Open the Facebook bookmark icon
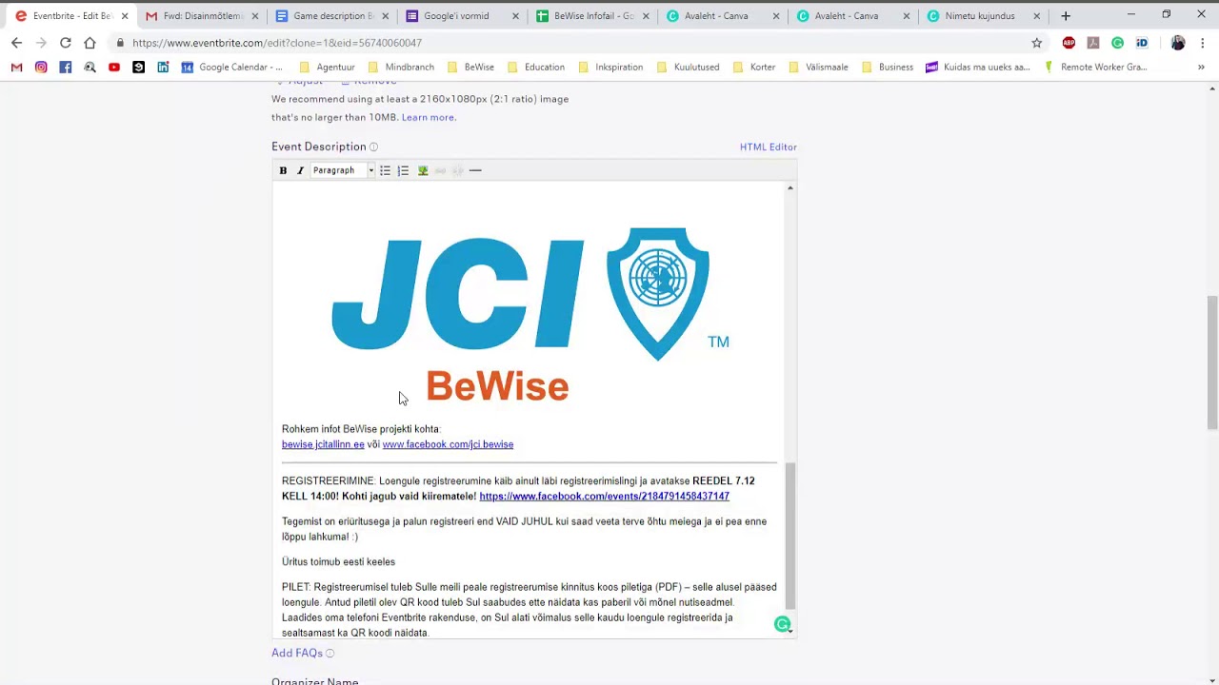Viewport: 1219px width, 685px height. coord(65,68)
